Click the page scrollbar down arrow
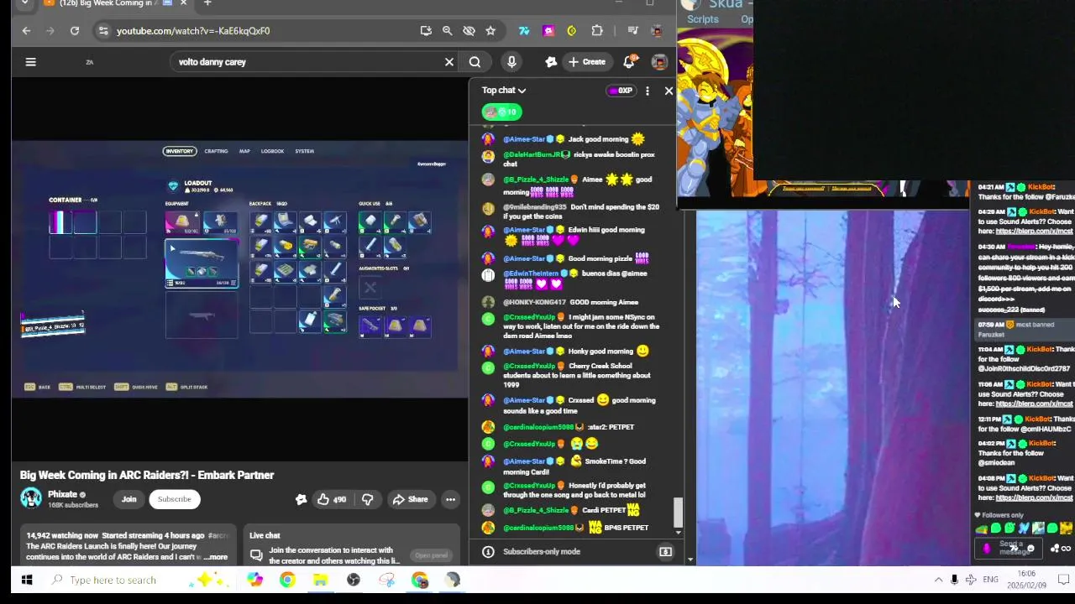 point(690,560)
